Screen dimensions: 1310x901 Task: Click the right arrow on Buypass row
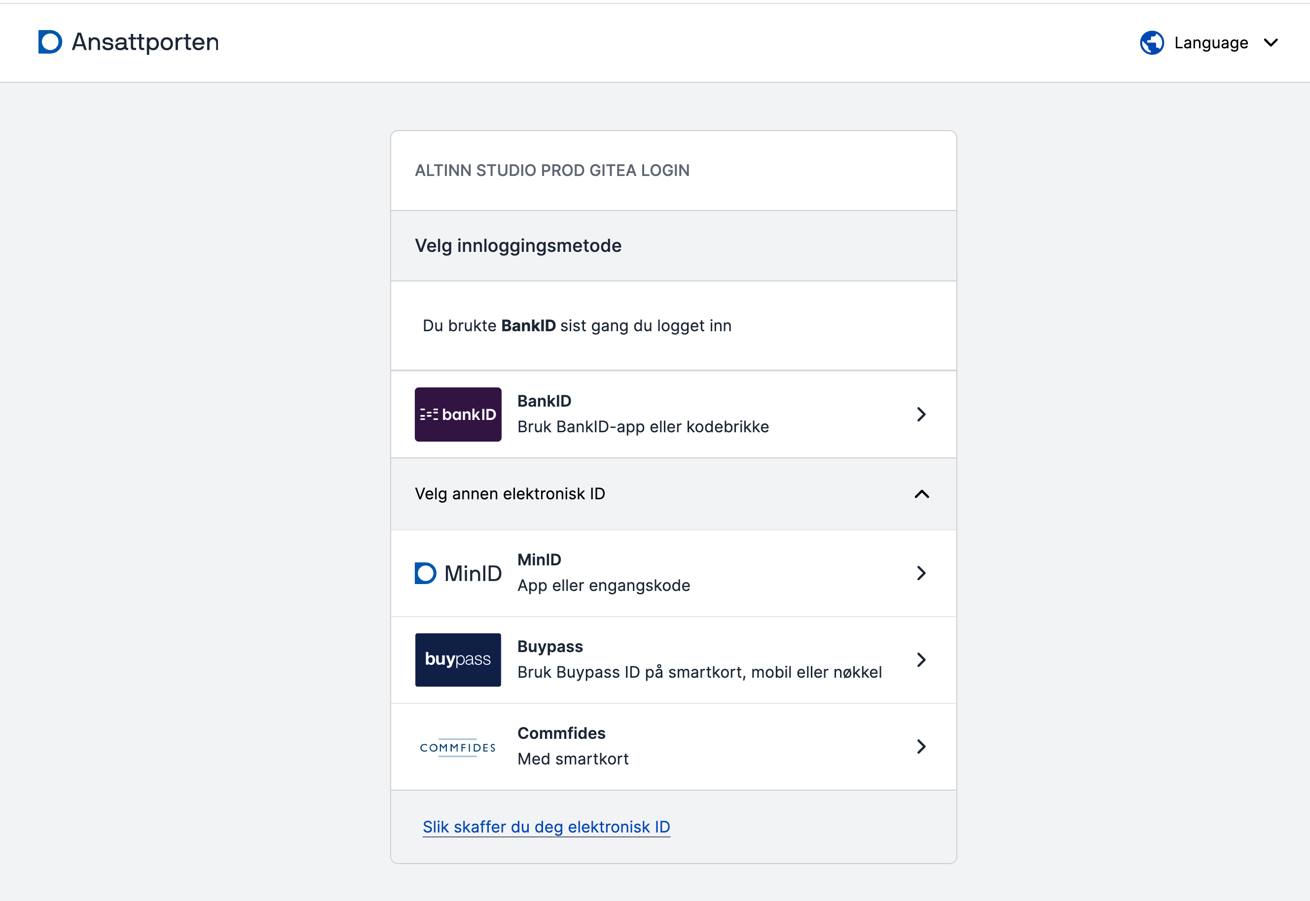pos(921,660)
